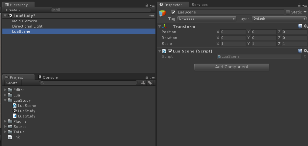The image size is (308, 146).
Task: Collapse the Transform component foldout
Action: 160,26
